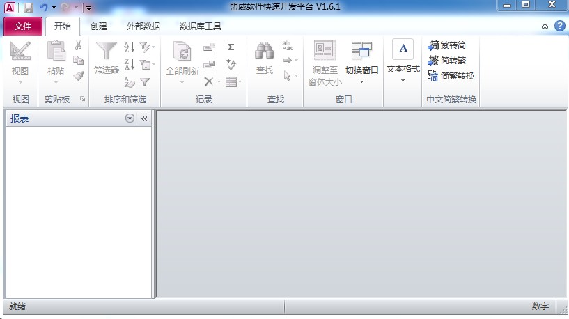Switch to the 开始 ribbon tab

[x=63, y=26]
